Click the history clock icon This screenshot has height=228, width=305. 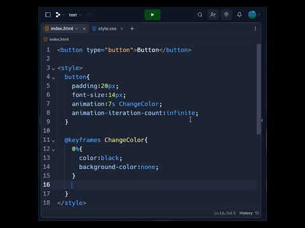257,213
